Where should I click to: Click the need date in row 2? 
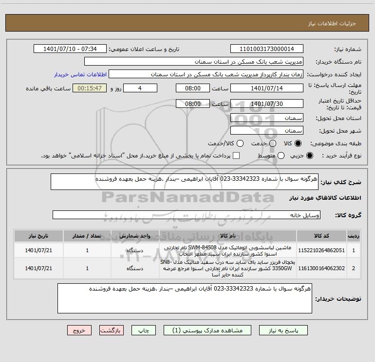(x=38, y=268)
